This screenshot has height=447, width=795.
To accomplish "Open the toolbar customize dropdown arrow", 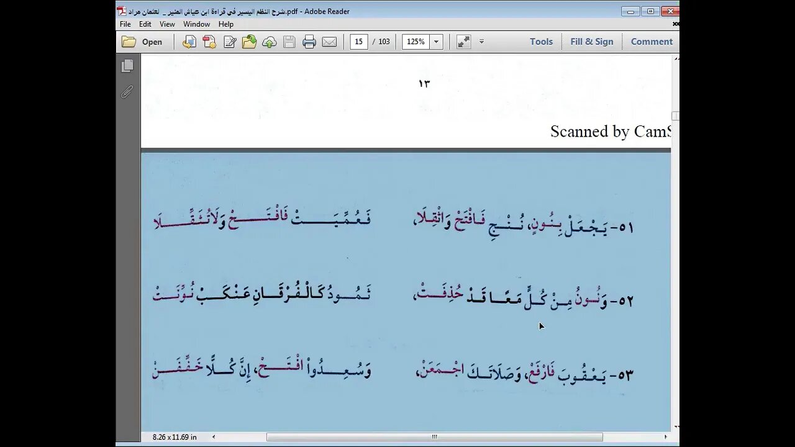I will [481, 42].
